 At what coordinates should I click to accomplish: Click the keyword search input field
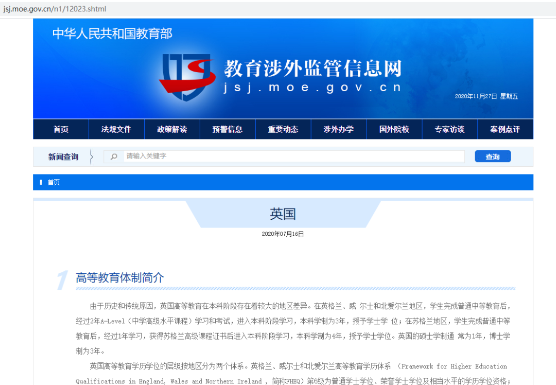293,156
